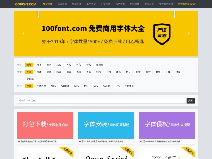The image size is (212, 159).
Task: Open 繁体字体 nav menu item
Action: 77,4
